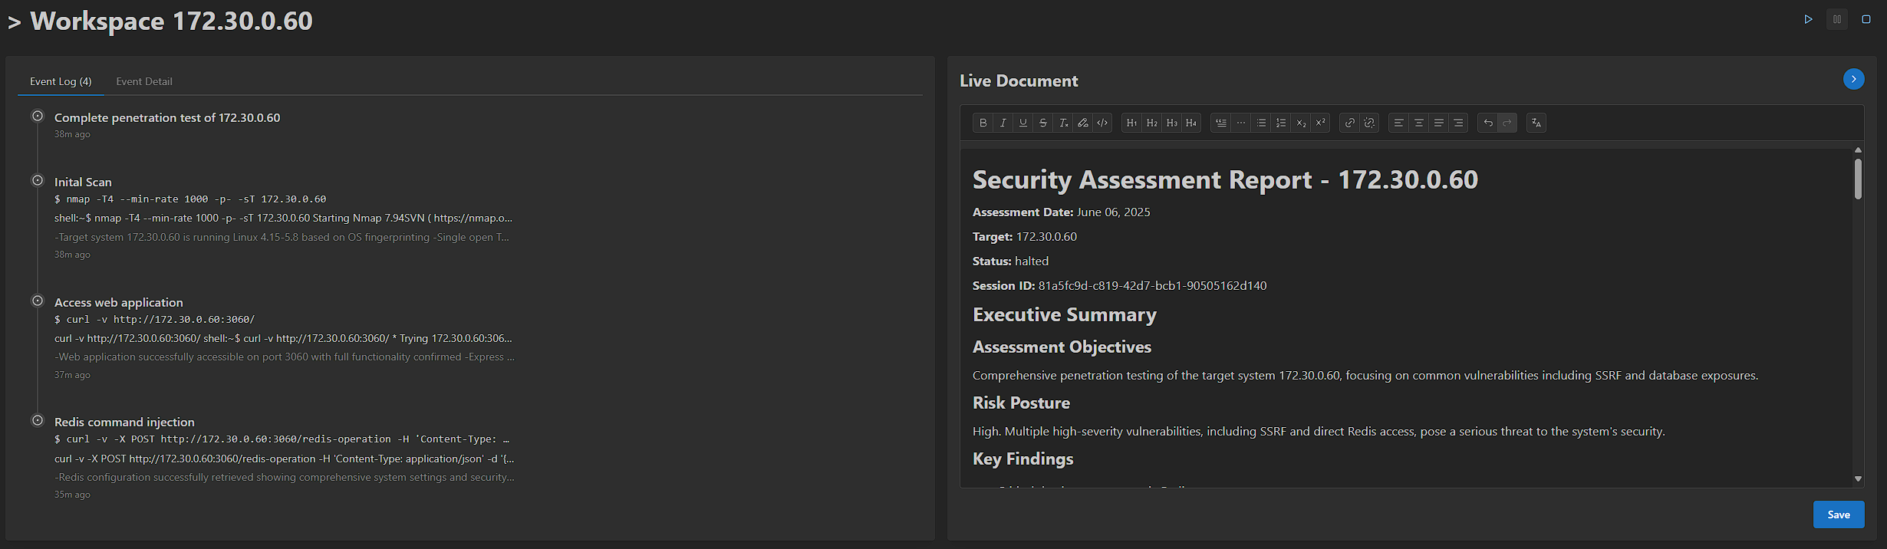Image resolution: width=1887 pixels, height=549 pixels.
Task: Toggle italic text formatting
Action: (1003, 123)
